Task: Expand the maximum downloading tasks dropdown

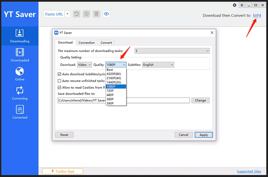Action: (x=172, y=51)
